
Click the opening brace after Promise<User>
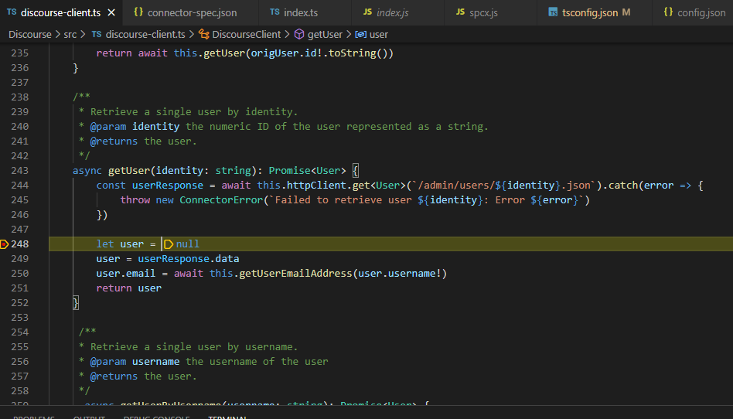click(x=355, y=170)
